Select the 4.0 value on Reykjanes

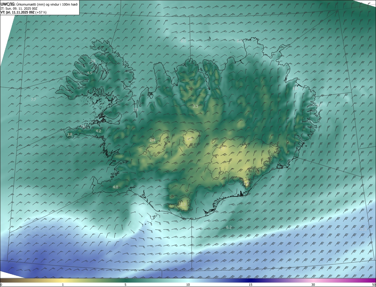[115, 187]
